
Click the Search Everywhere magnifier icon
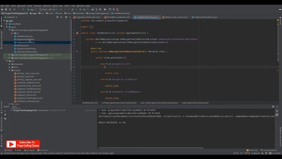[x=114, y=9]
